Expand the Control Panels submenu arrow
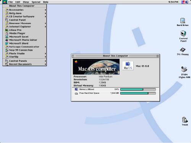Screen dimensions: 191x143 [45, 61]
